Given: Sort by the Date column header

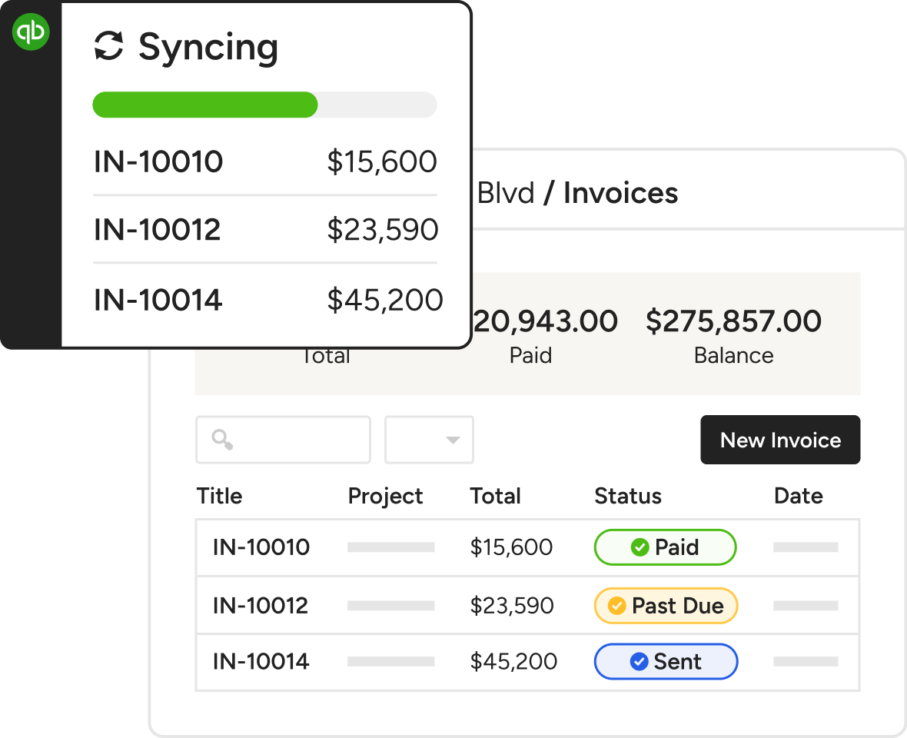Looking at the screenshot, I should [798, 497].
